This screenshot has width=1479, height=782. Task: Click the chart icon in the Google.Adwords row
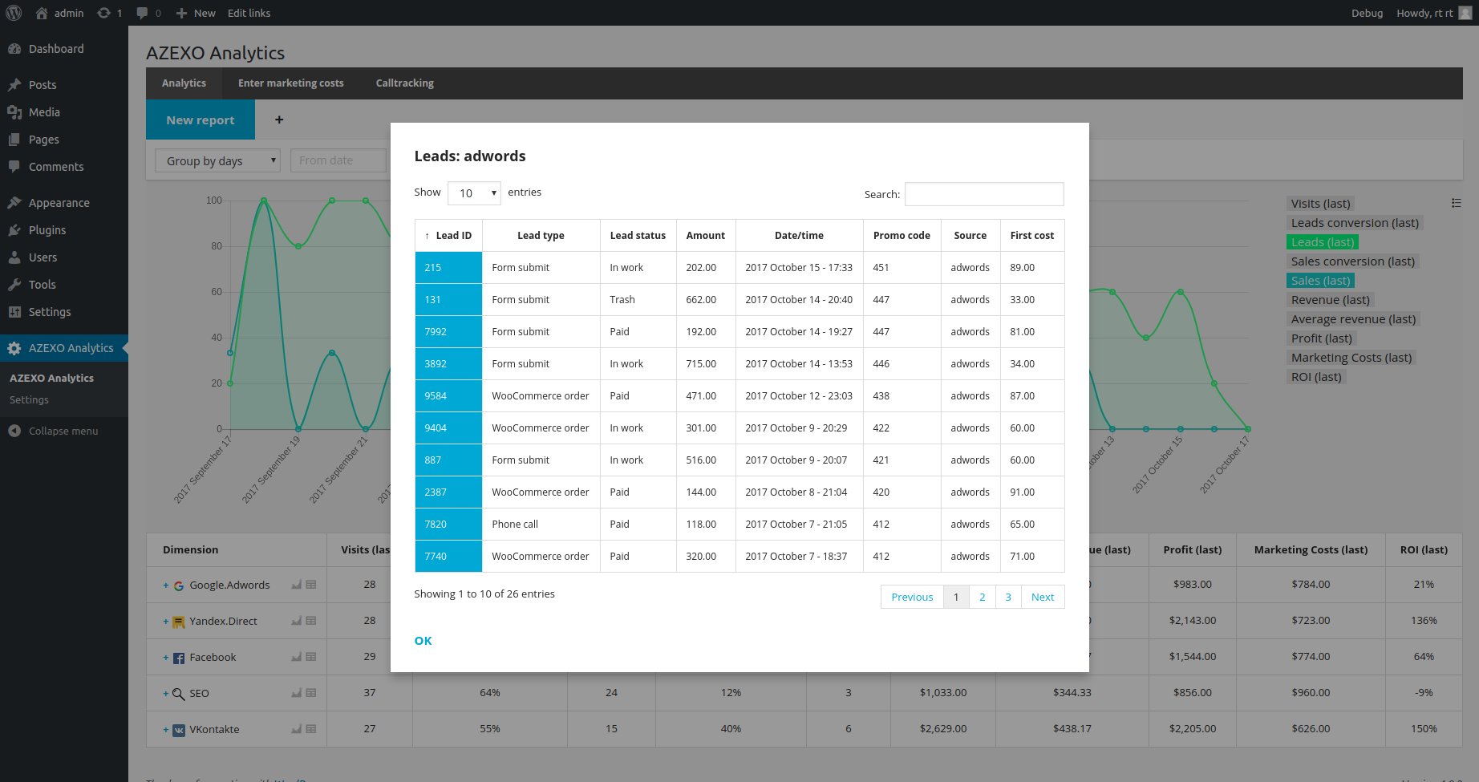coord(297,585)
